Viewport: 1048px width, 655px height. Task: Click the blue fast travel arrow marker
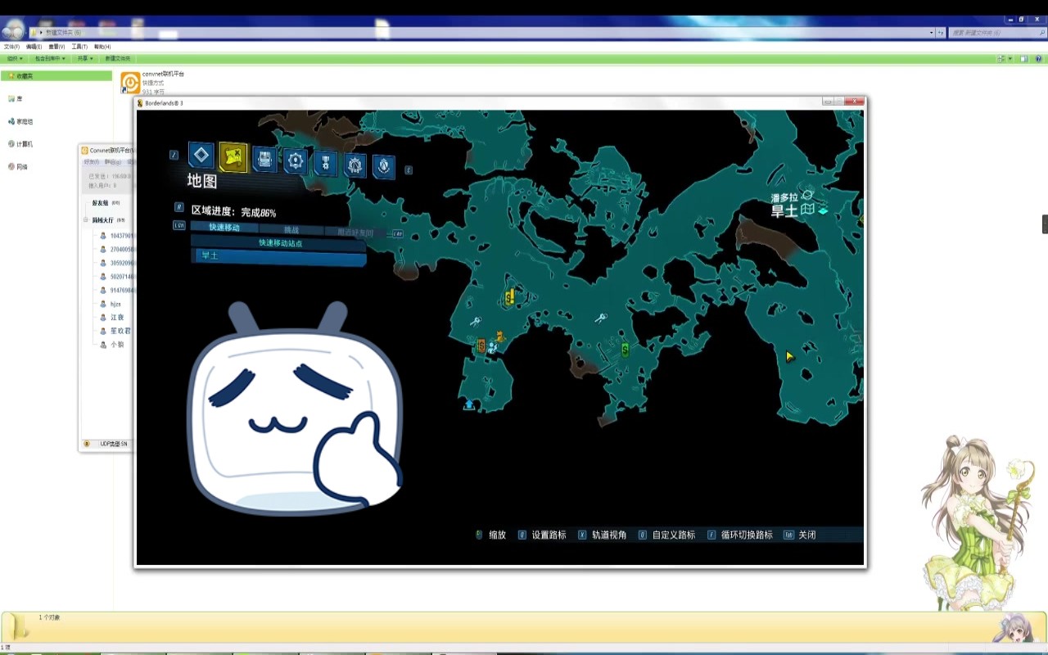(x=468, y=404)
